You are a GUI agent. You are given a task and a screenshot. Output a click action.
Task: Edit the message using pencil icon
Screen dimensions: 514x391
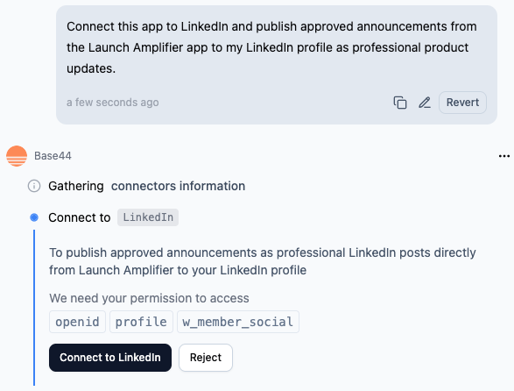(x=425, y=103)
